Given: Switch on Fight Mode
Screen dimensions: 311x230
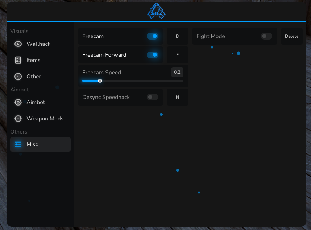Looking at the screenshot, I should click(266, 36).
